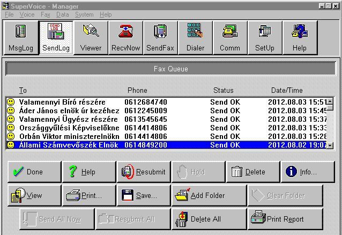View the selected fax

(34, 195)
